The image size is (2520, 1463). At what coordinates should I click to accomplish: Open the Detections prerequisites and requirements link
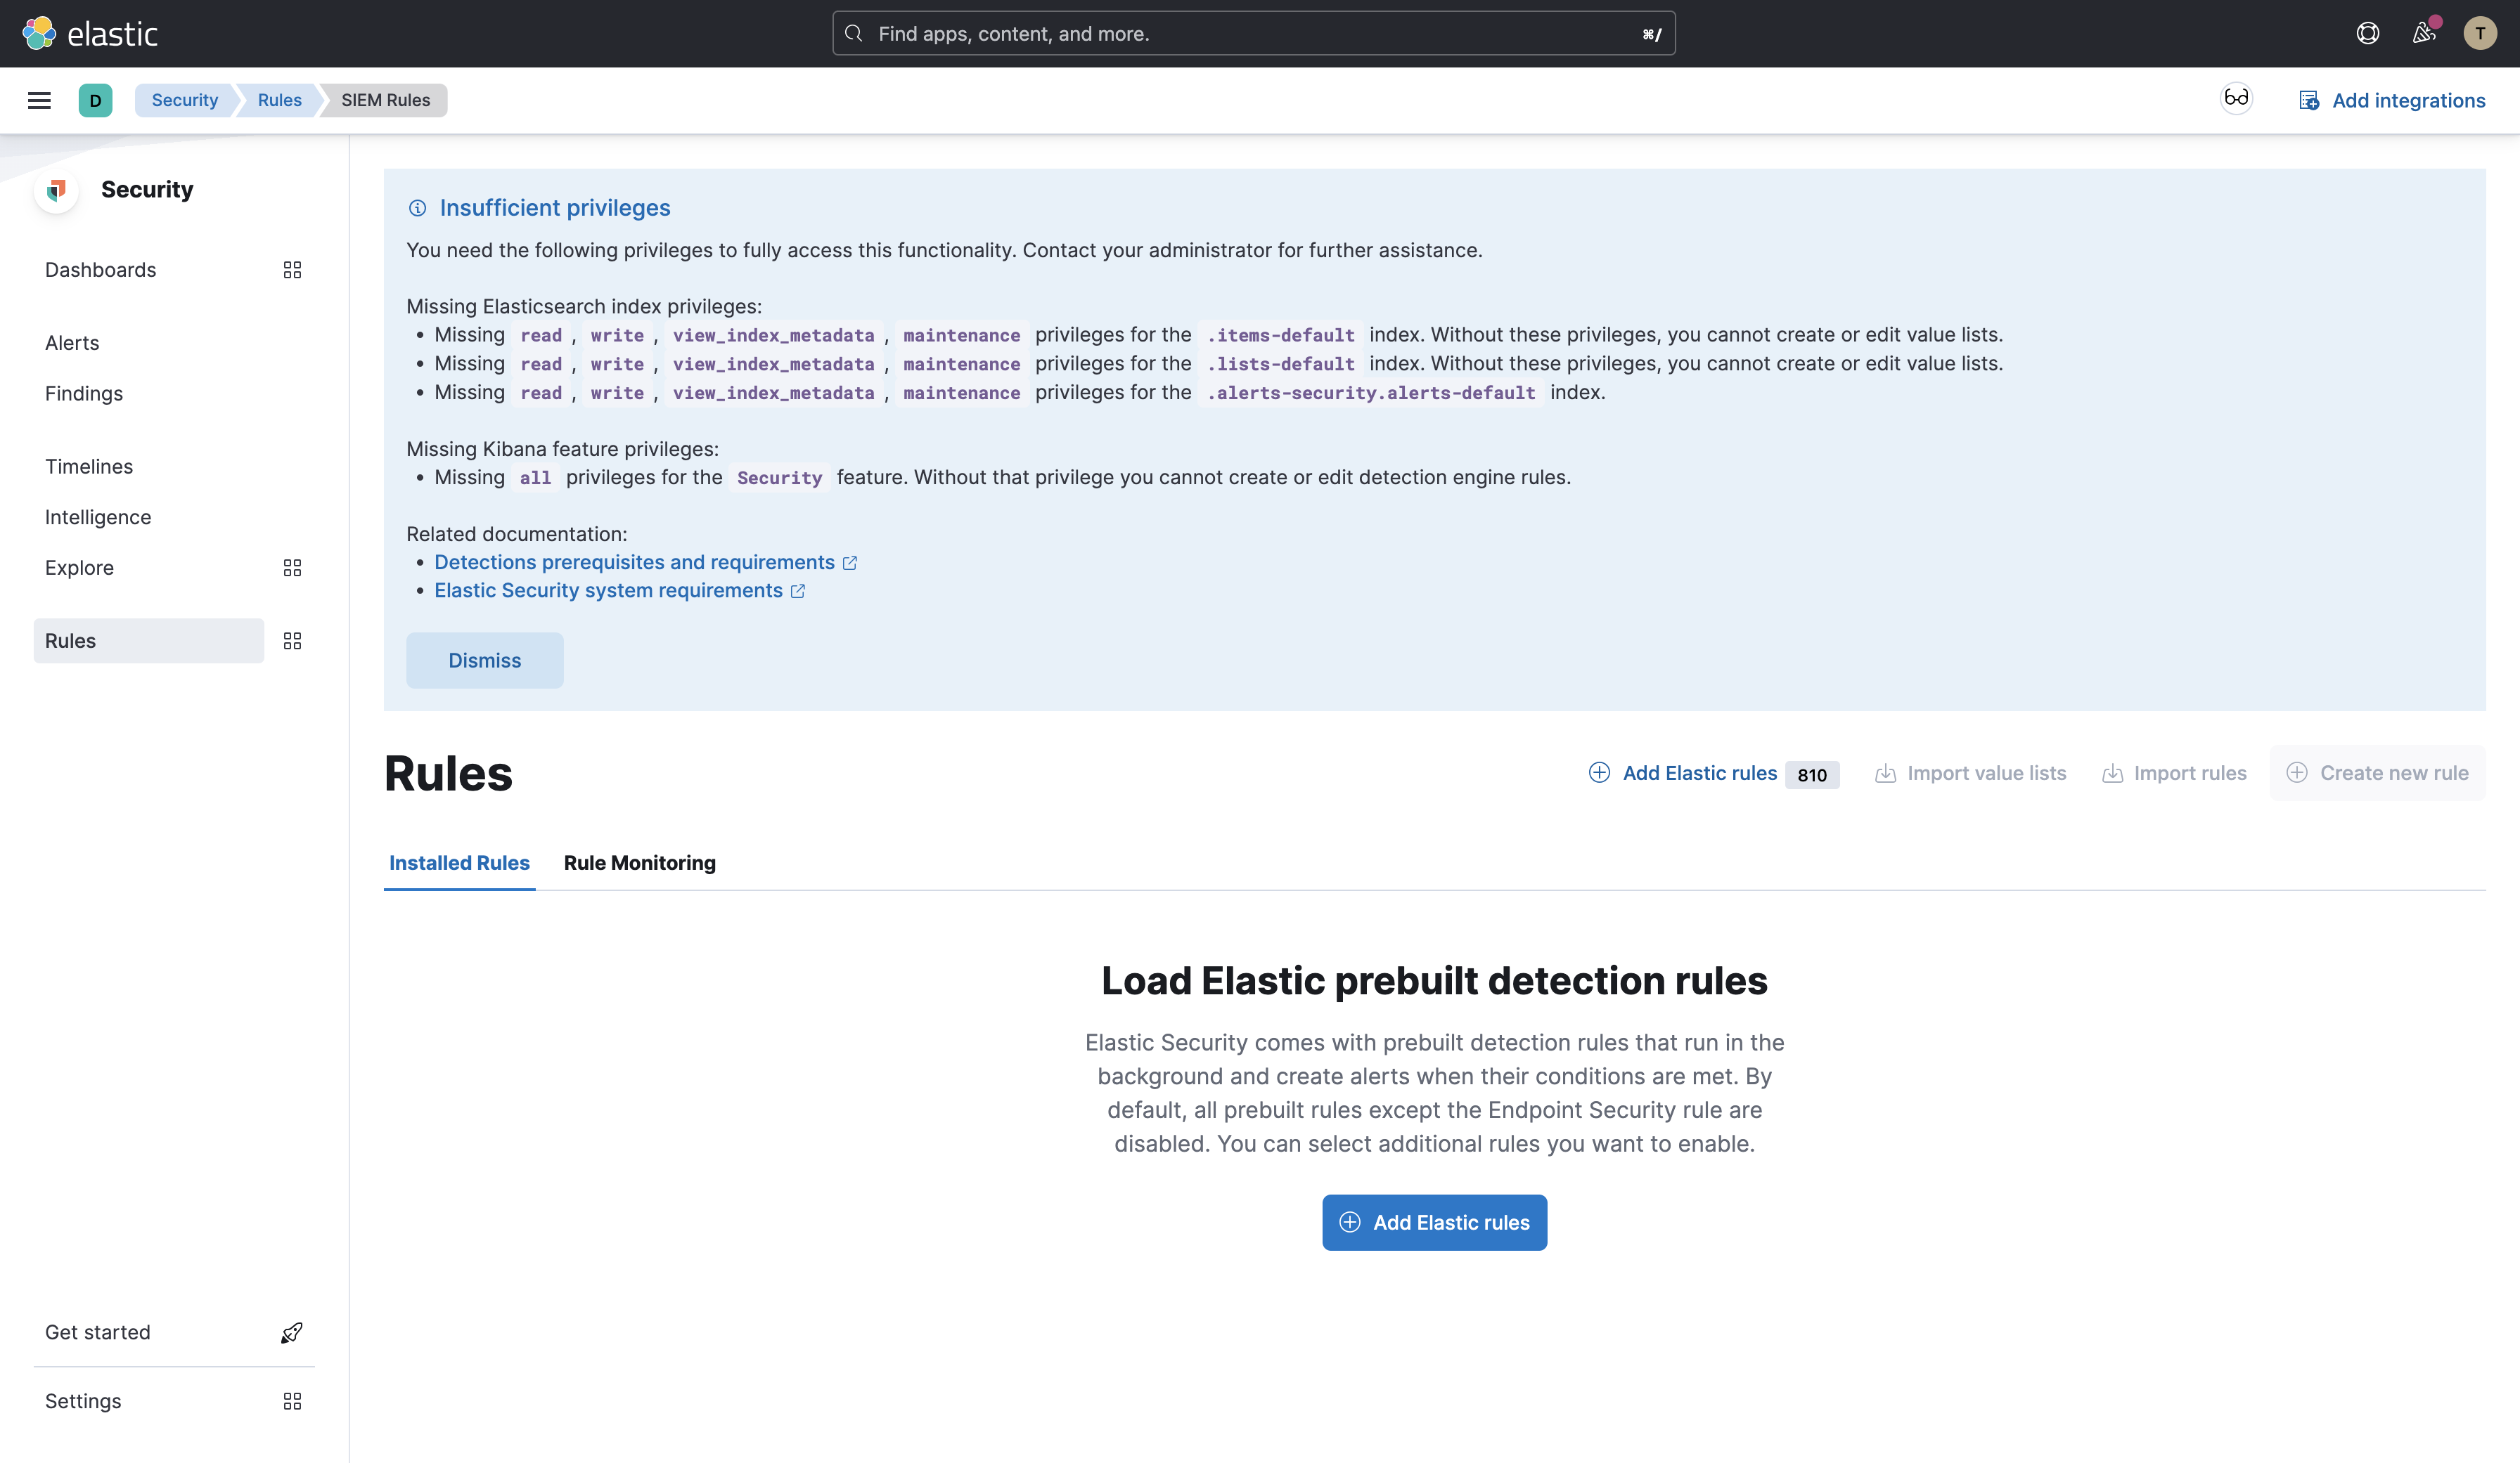click(633, 561)
